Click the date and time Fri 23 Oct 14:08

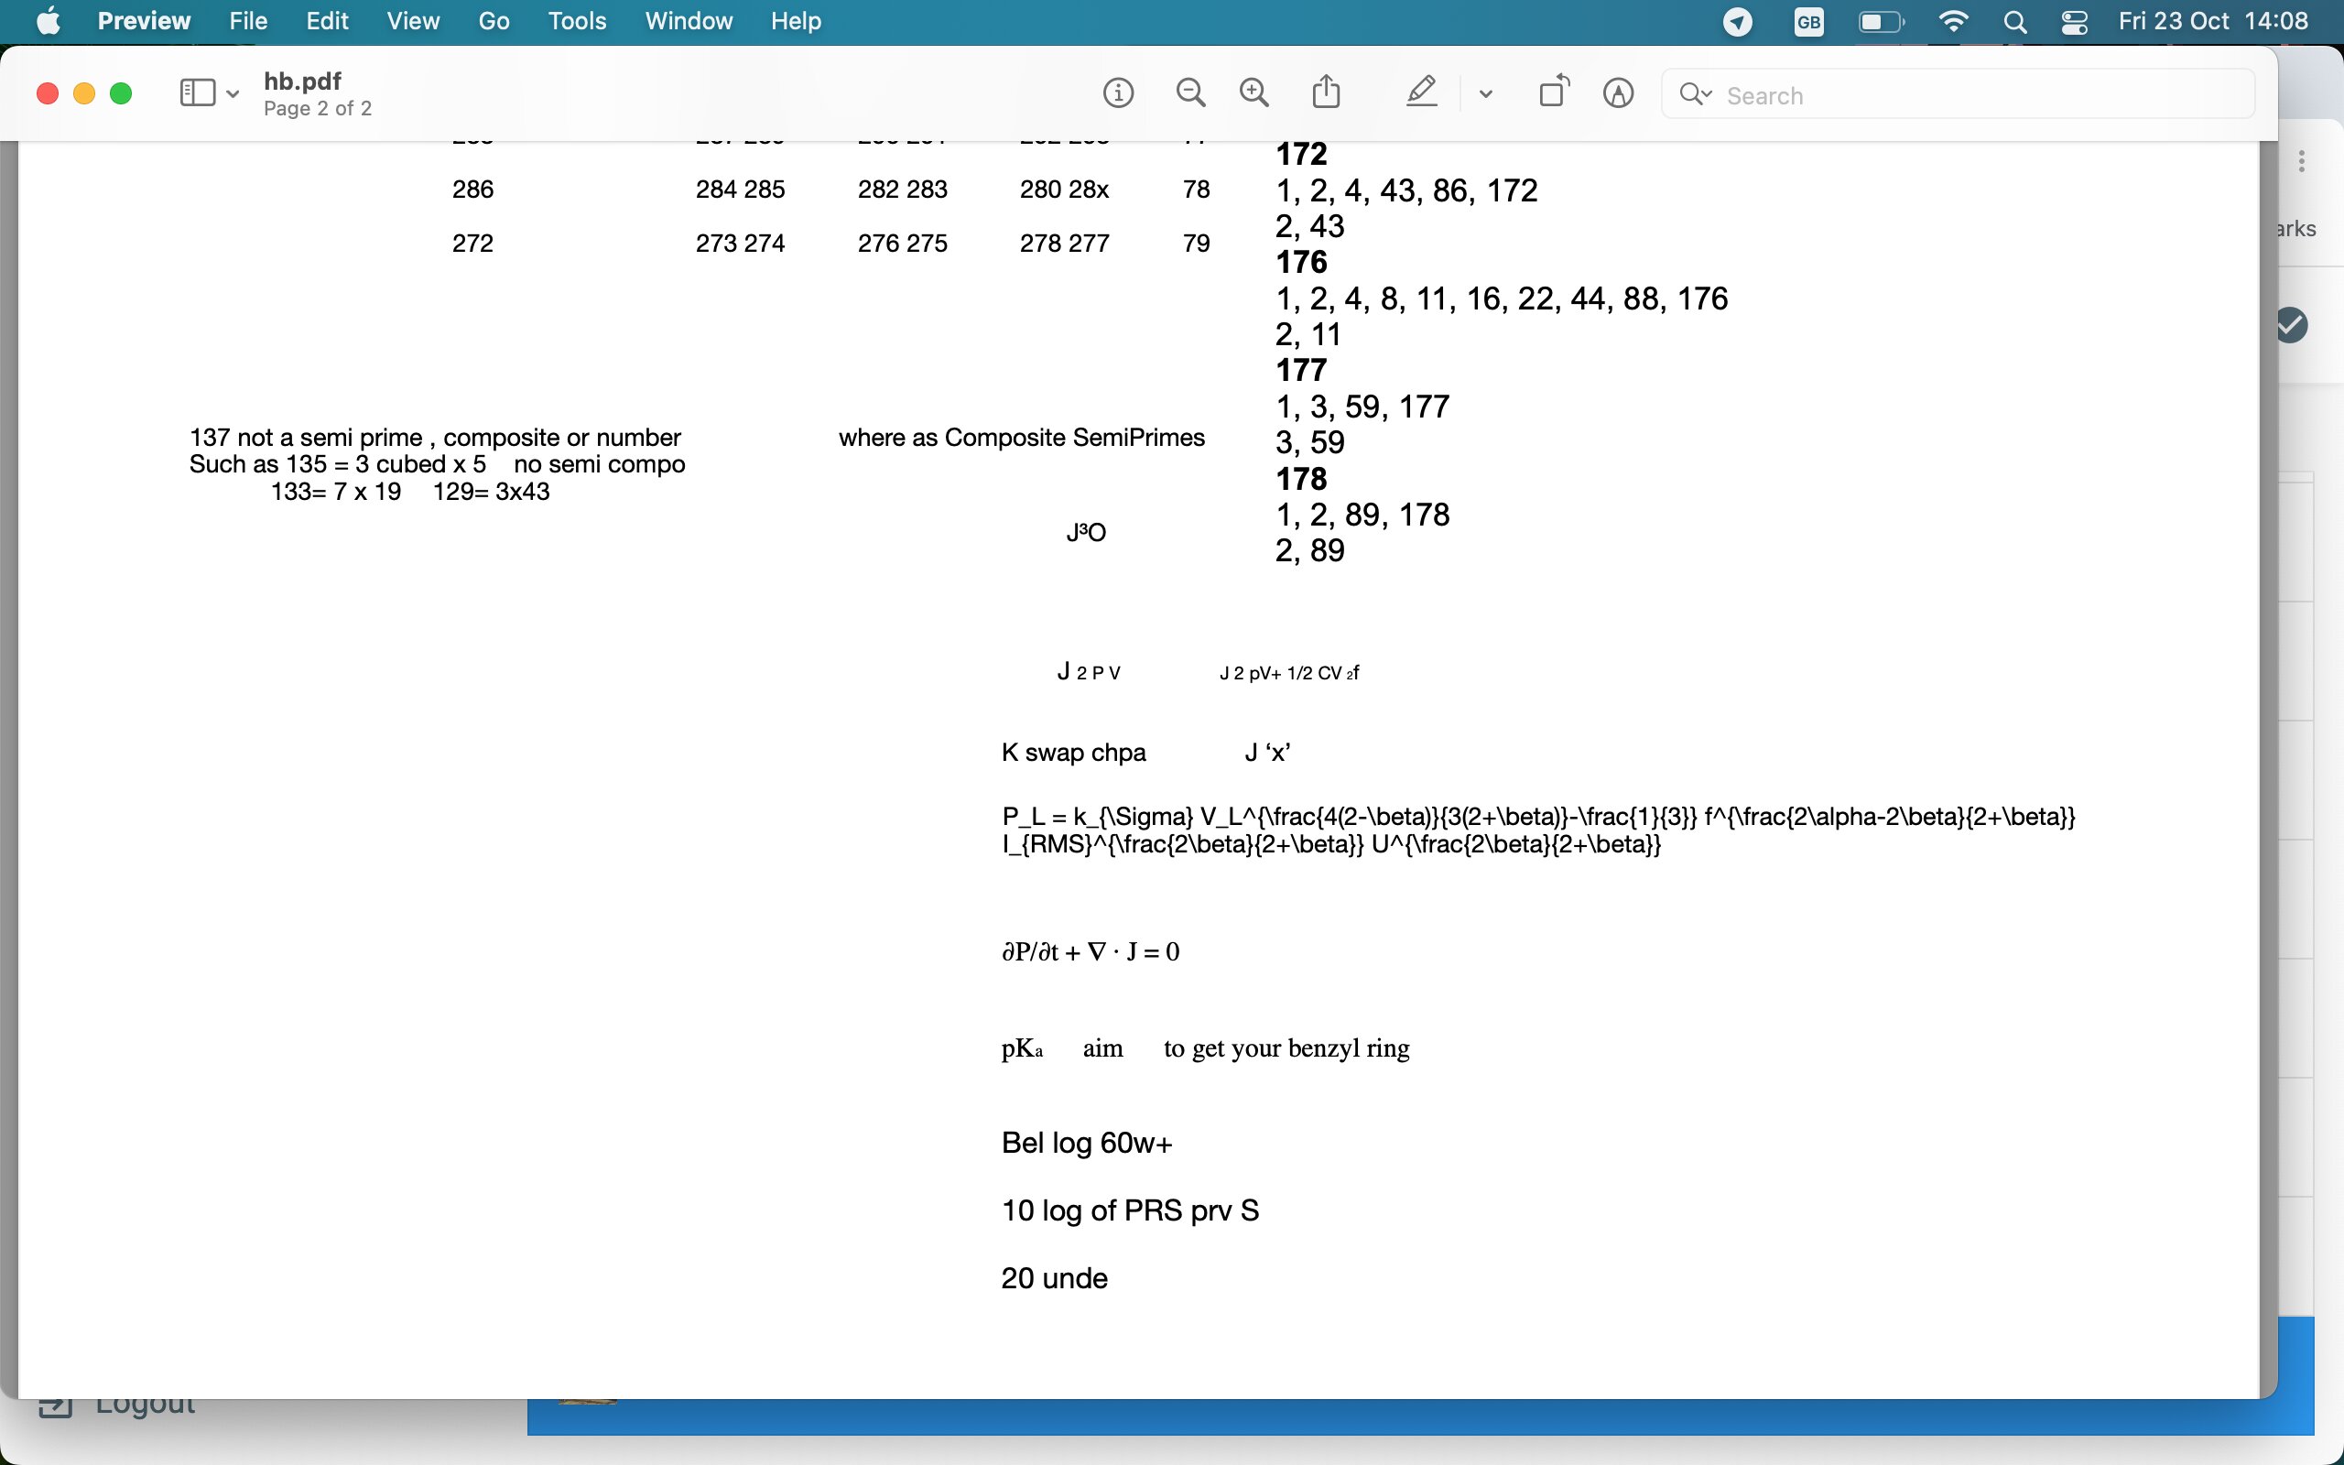tap(2213, 21)
